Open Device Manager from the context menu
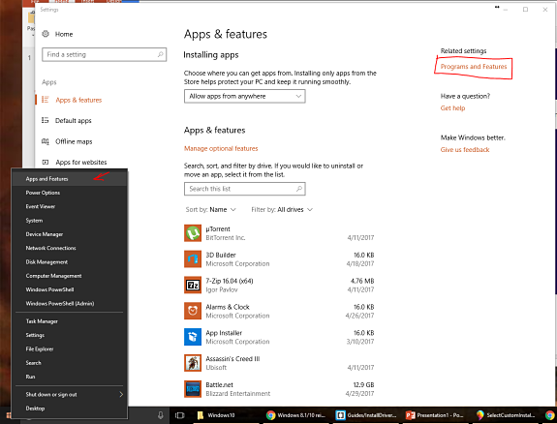 70,234
